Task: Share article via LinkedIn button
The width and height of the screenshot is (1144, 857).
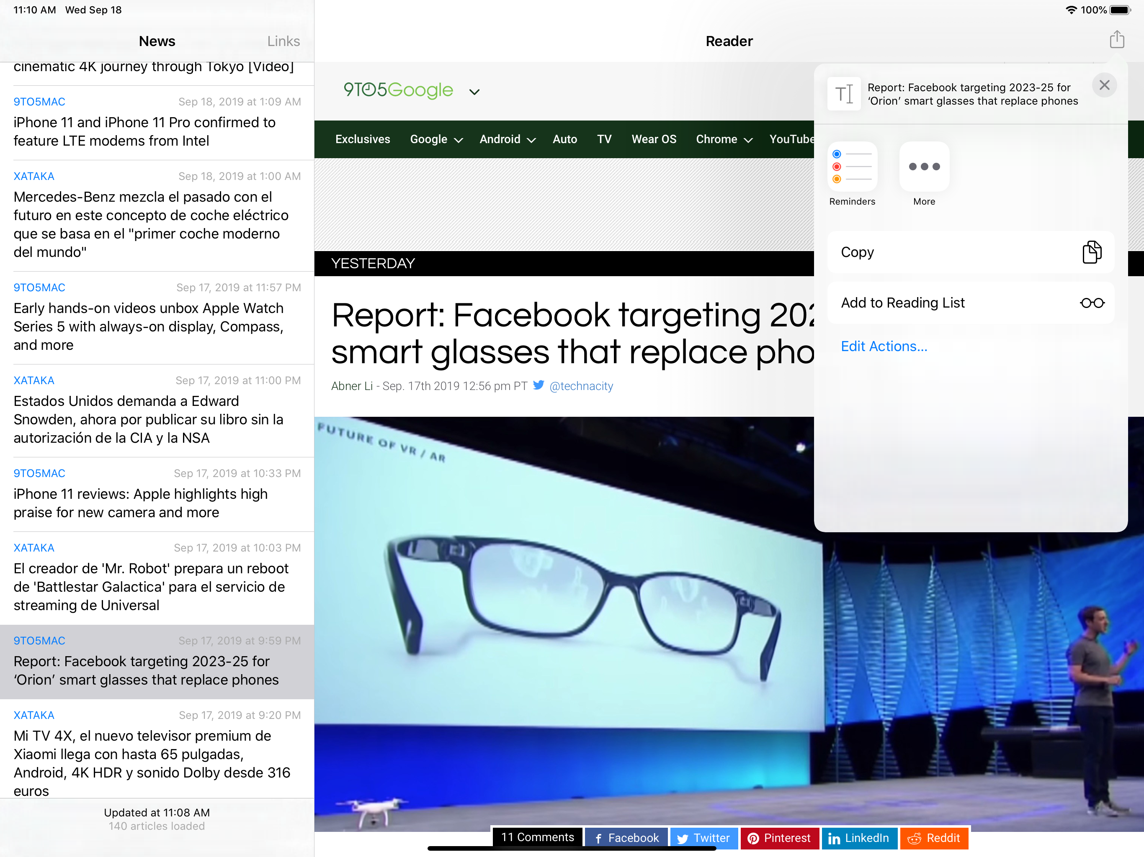Action: pos(859,838)
